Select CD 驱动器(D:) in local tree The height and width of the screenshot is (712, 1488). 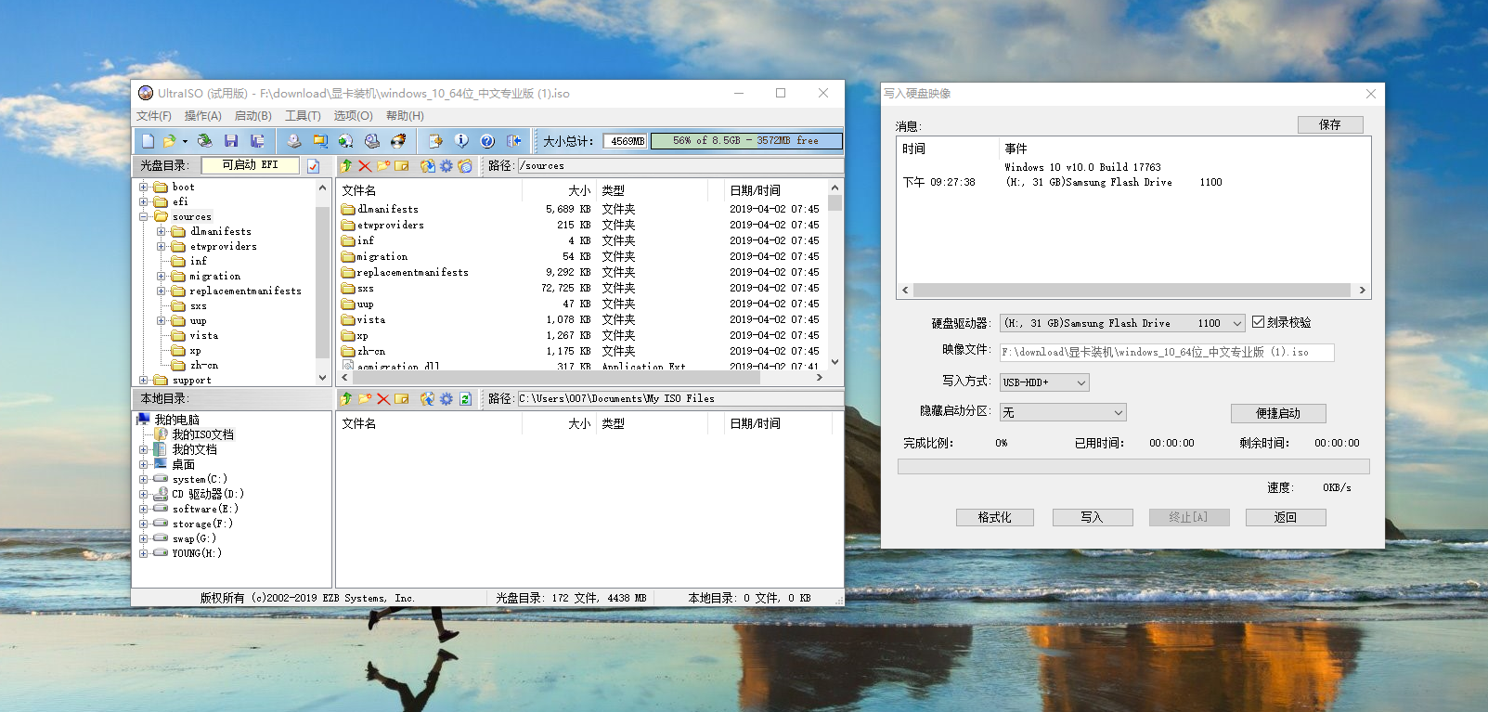(208, 494)
